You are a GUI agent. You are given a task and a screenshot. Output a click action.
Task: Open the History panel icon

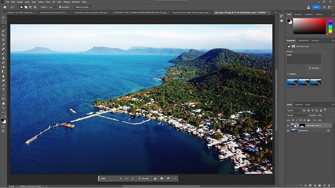tap(281, 16)
